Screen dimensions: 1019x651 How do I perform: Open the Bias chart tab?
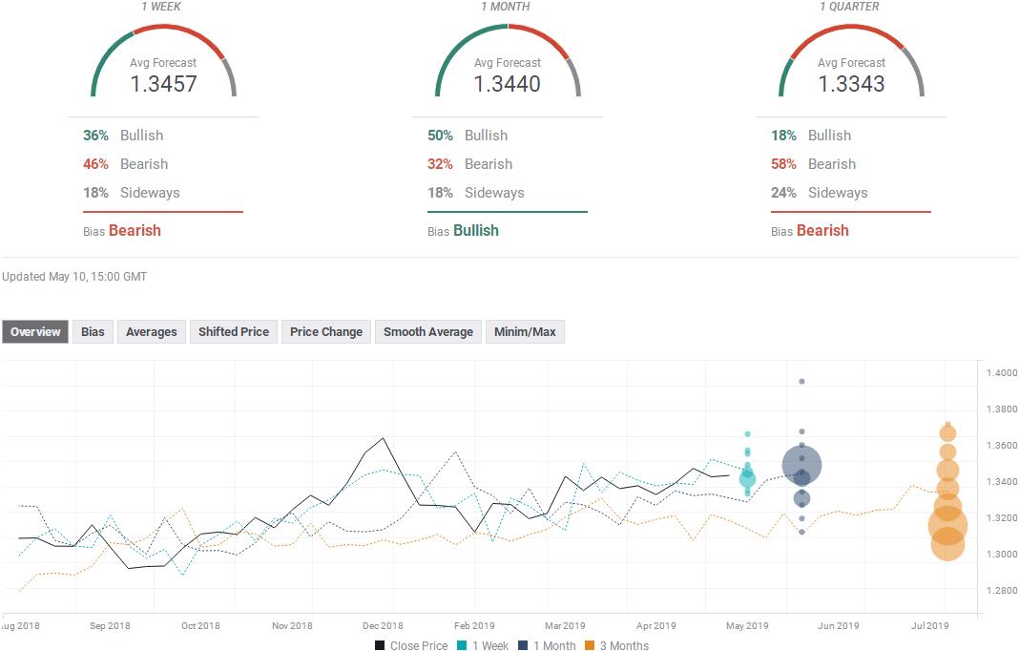93,332
